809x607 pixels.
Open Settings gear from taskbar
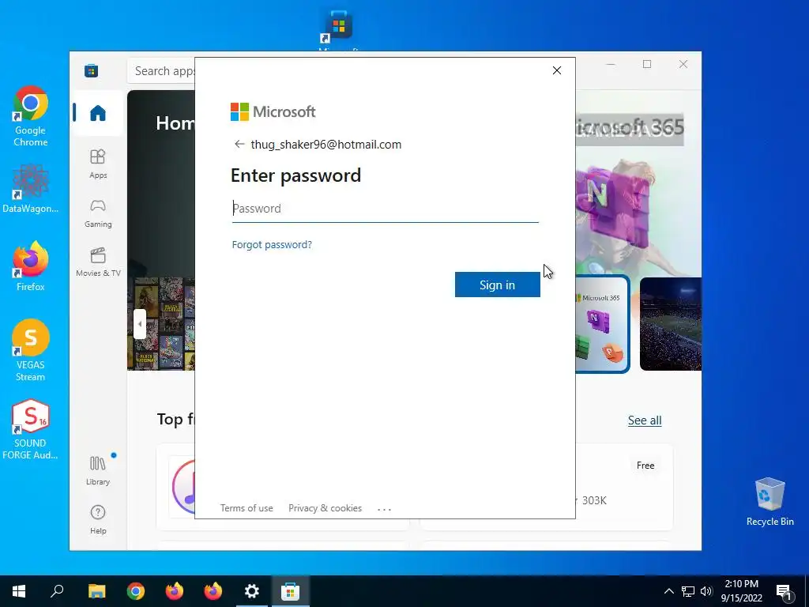click(252, 591)
